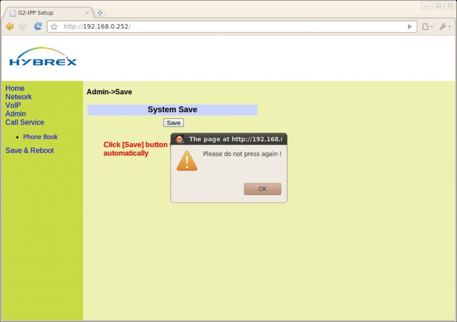The width and height of the screenshot is (457, 322).
Task: Click the go arrow in address bar
Action: coord(410,26)
